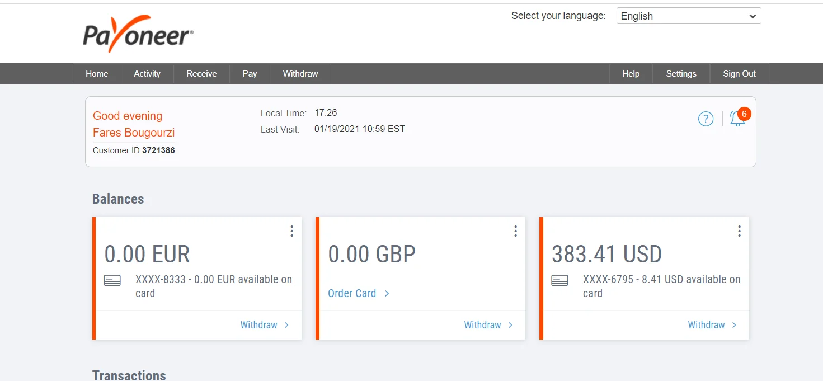Open the Activity menu

click(147, 74)
